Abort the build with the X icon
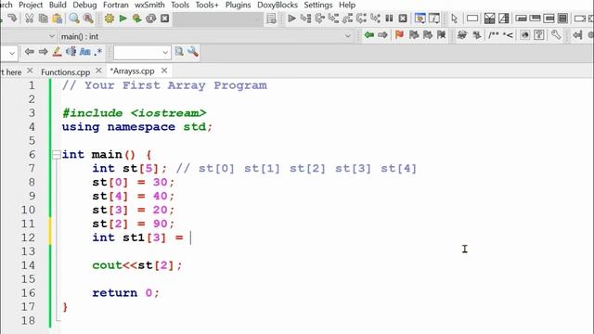The image size is (594, 334). [165, 19]
